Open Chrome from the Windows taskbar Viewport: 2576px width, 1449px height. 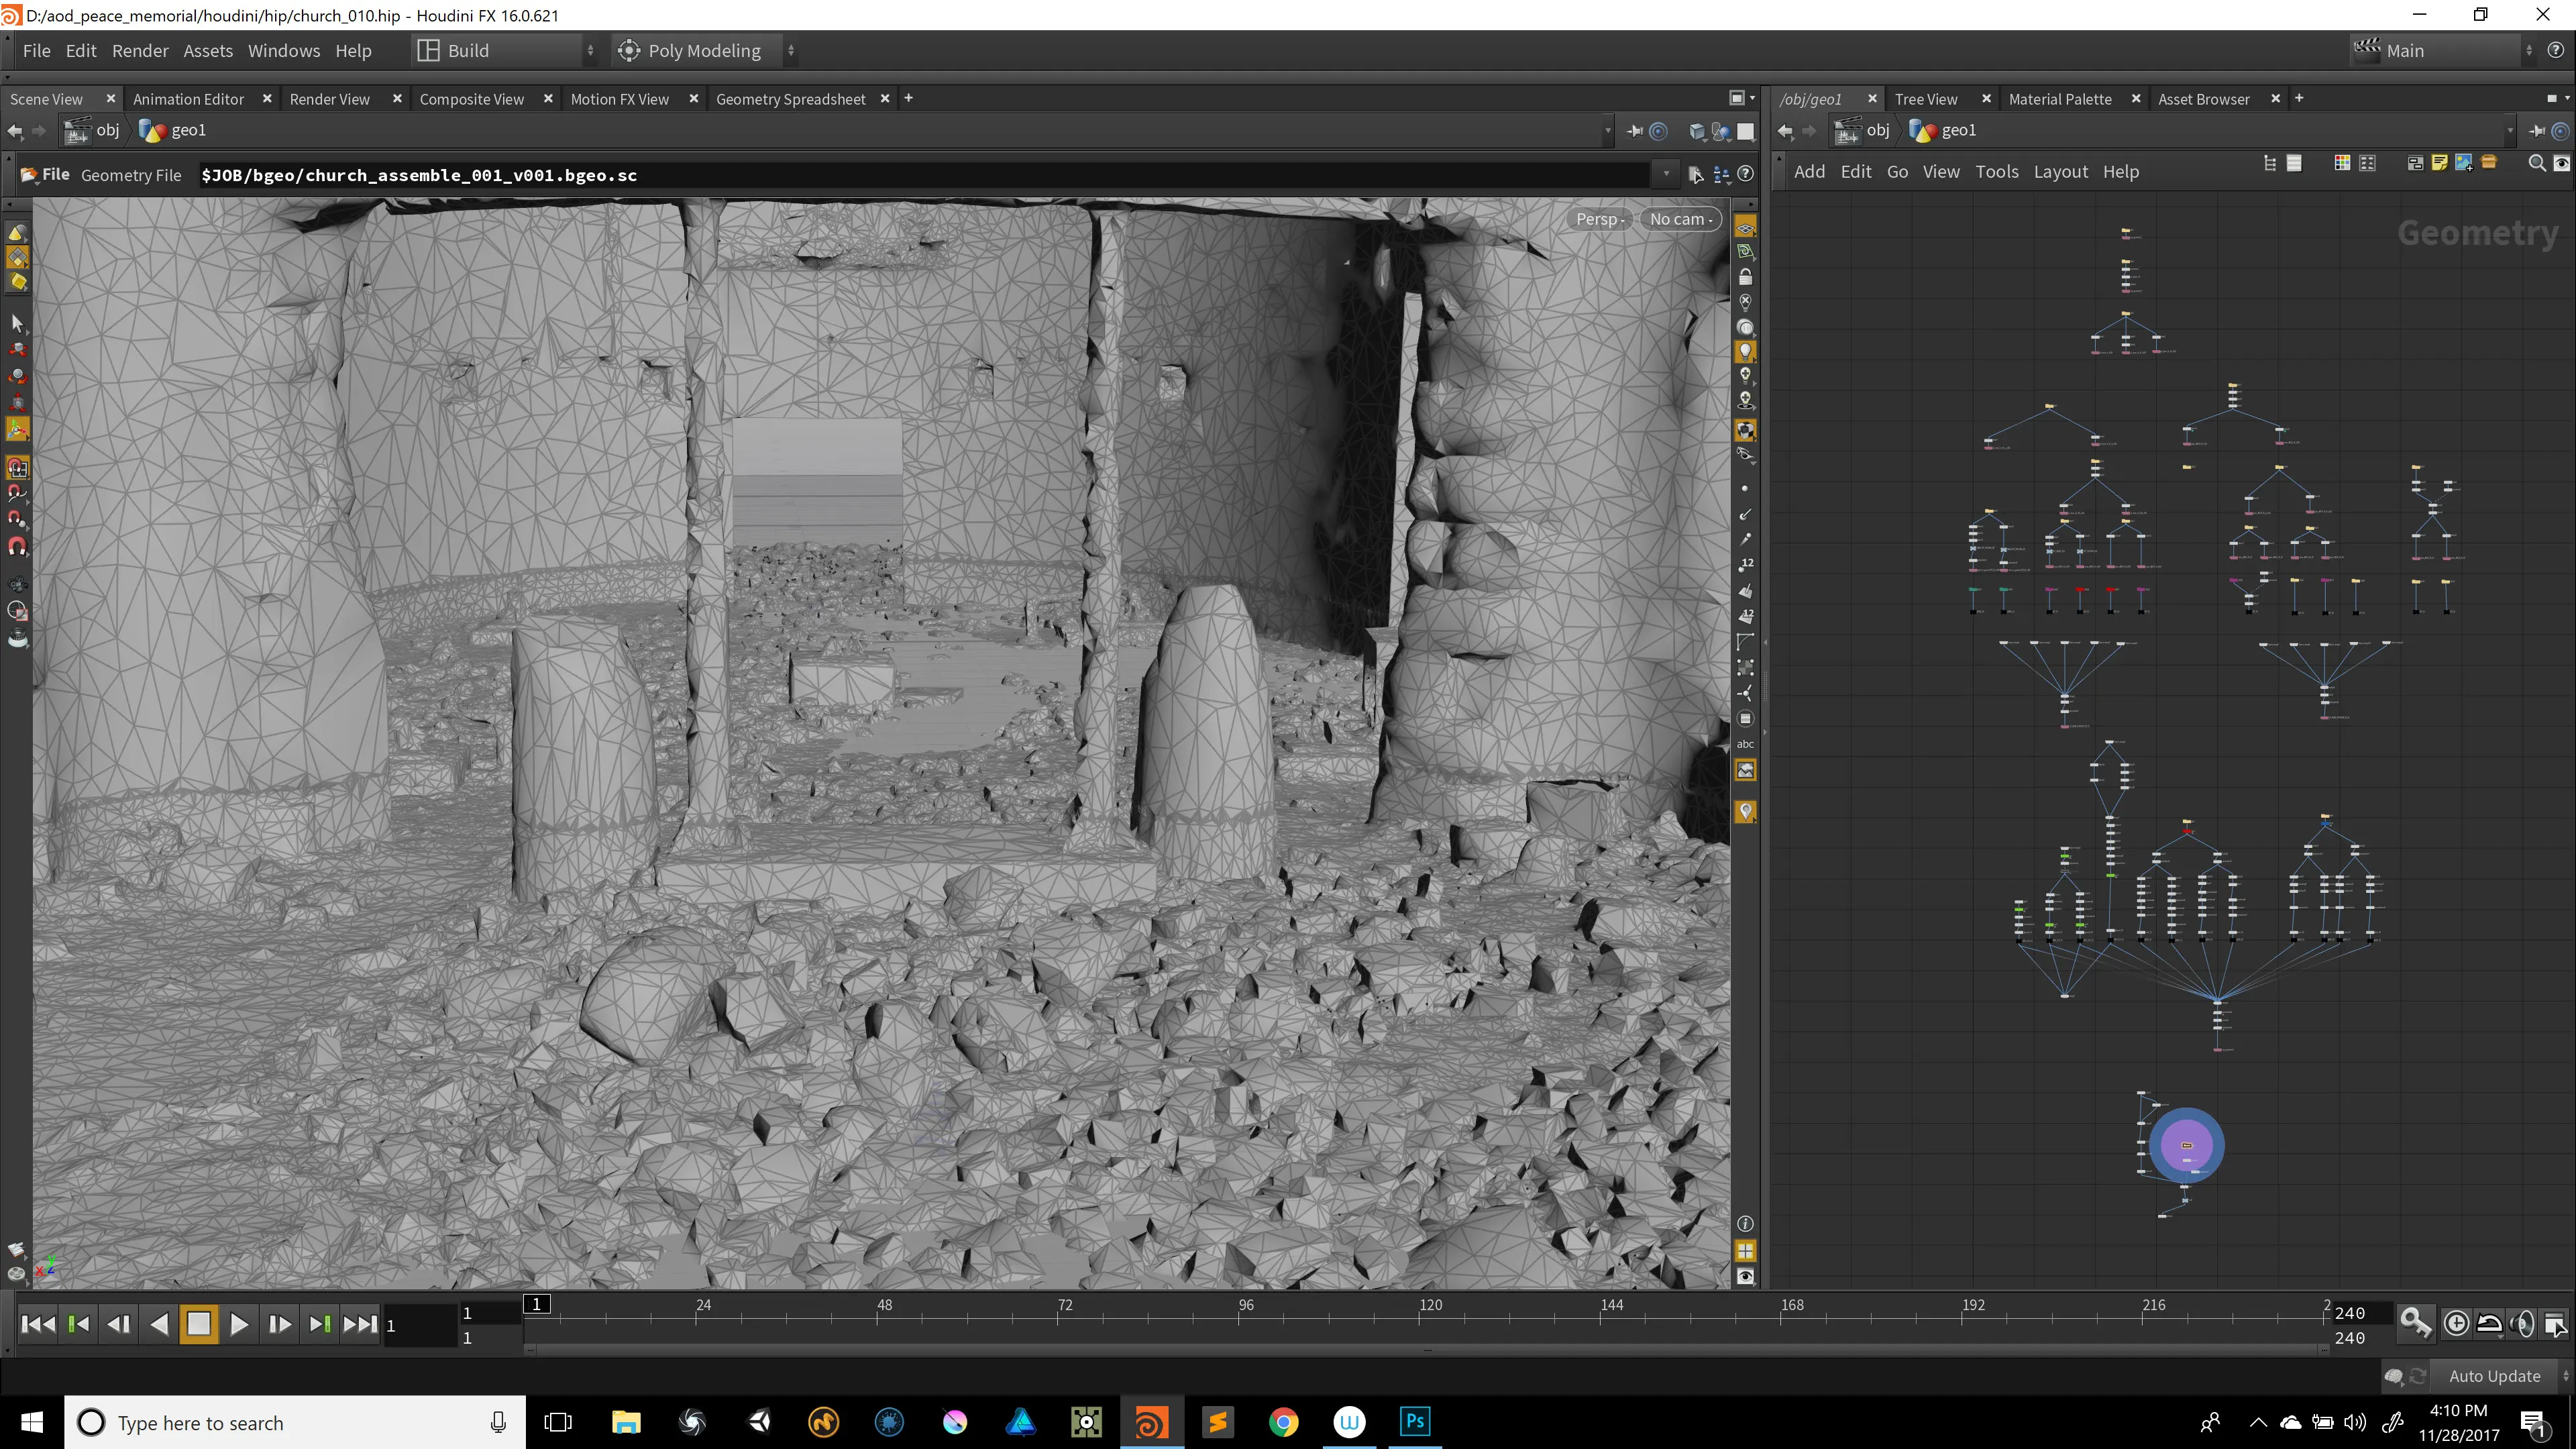[1283, 1421]
